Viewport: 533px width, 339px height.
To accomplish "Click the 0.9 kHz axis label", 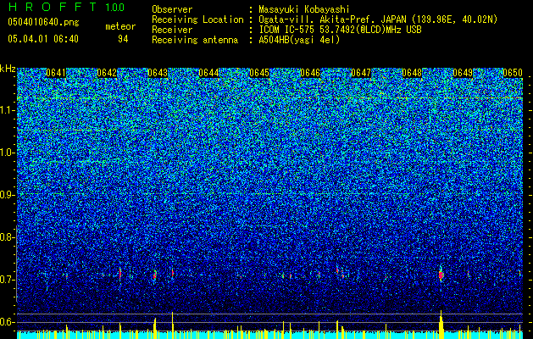I will (8, 195).
